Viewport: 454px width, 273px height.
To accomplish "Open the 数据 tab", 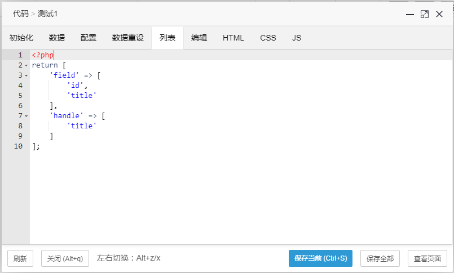I will [57, 38].
